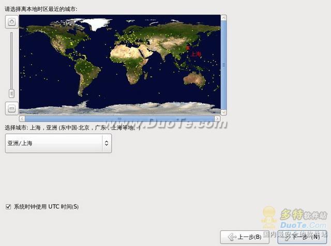
Task: Click the horizontal scrollbar left arrow
Action: 22,119
